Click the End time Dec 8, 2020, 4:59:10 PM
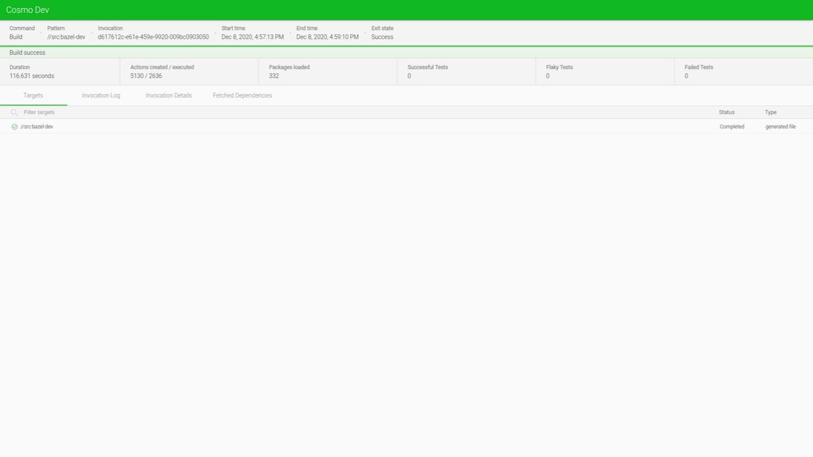 tap(327, 37)
